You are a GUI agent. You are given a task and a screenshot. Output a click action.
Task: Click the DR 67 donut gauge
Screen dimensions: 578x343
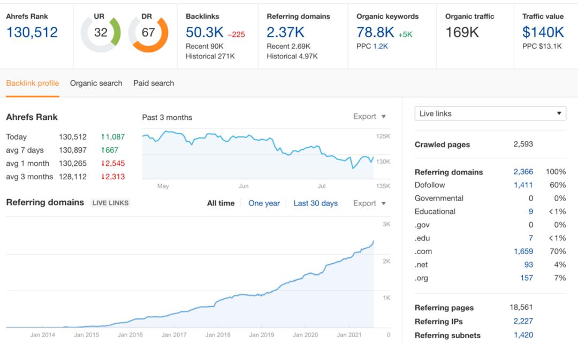click(x=148, y=33)
